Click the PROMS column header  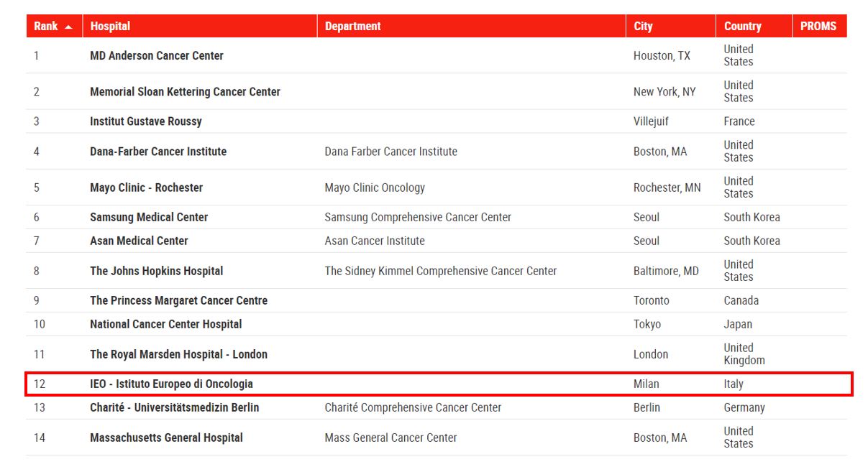click(x=818, y=26)
